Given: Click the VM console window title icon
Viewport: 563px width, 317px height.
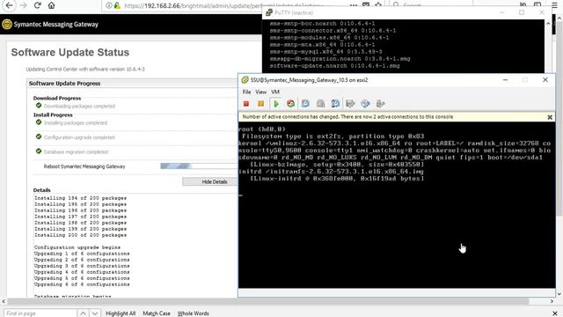Looking at the screenshot, I should click(x=245, y=80).
